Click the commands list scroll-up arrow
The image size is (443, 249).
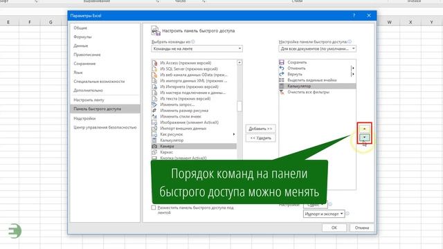[x=239, y=62]
